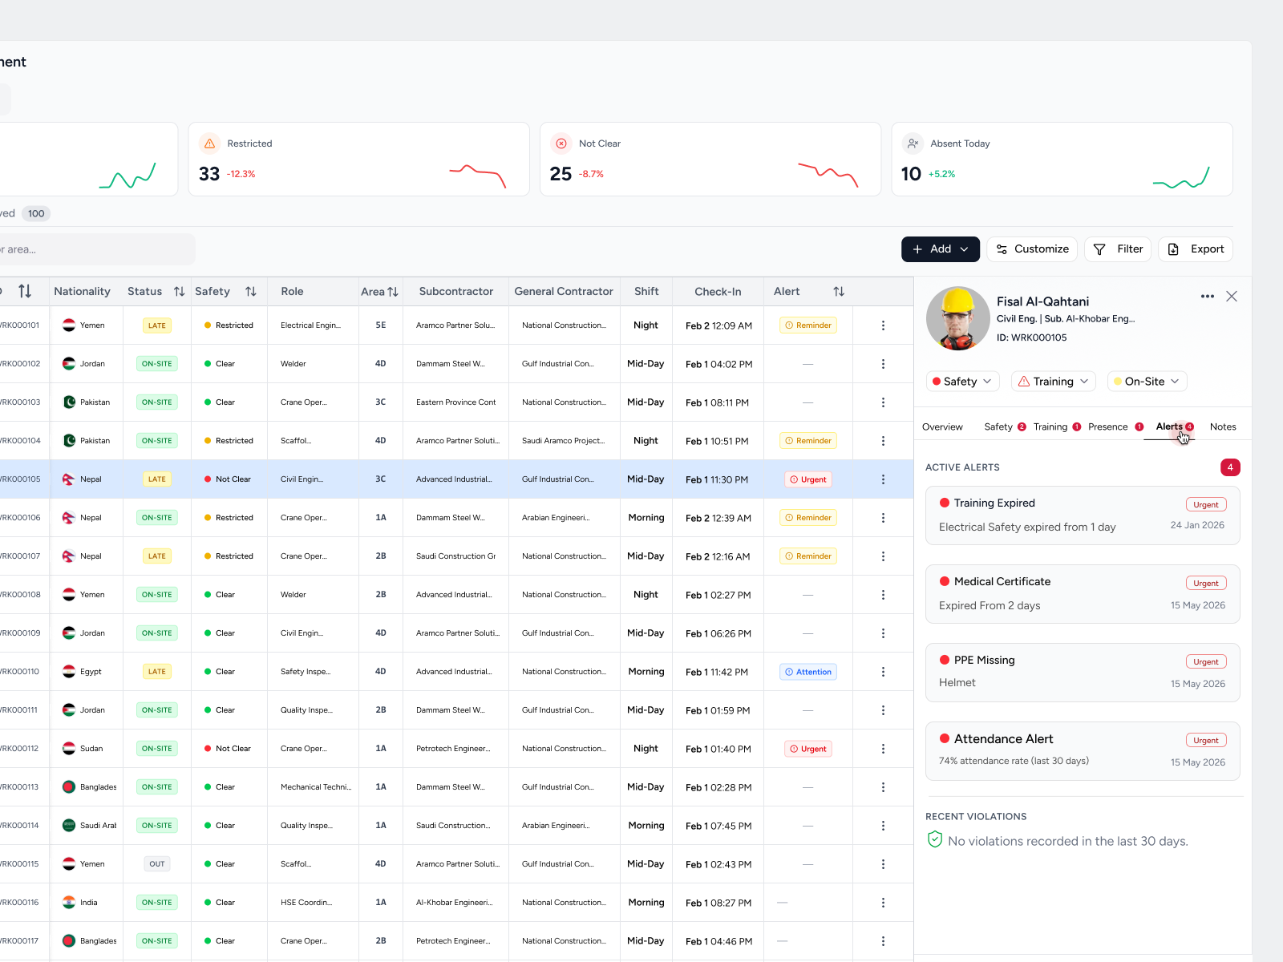Viewport: 1283px width, 962px height.
Task: Click the Restricted warning triangle icon
Action: tap(209, 143)
